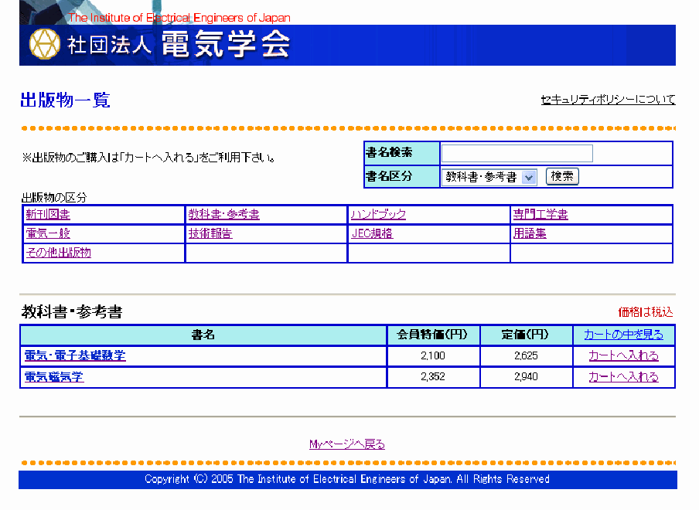Select the JEC規格 category link
Viewport: 699px width, 510px height.
click(x=372, y=233)
